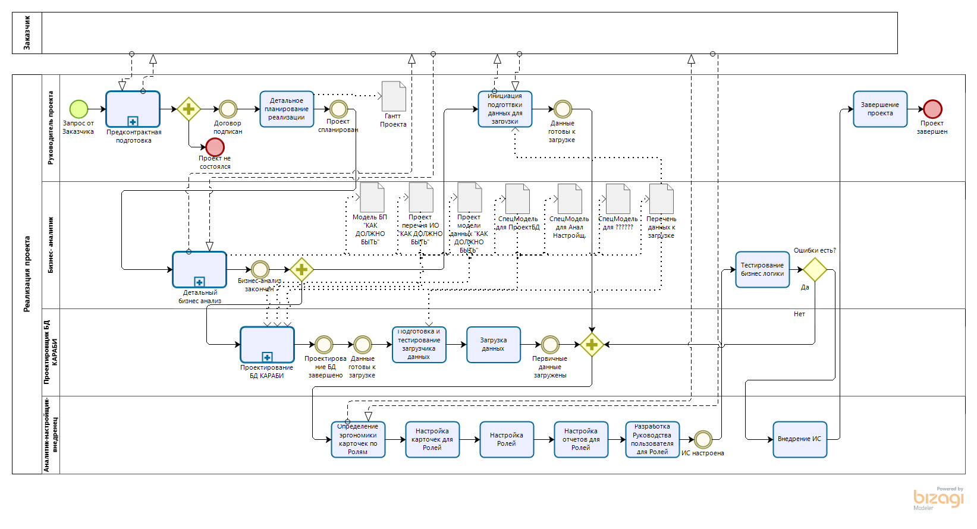The width and height of the screenshot is (977, 529).
Task: Select the red end event Проект завершен
Action: point(932,109)
